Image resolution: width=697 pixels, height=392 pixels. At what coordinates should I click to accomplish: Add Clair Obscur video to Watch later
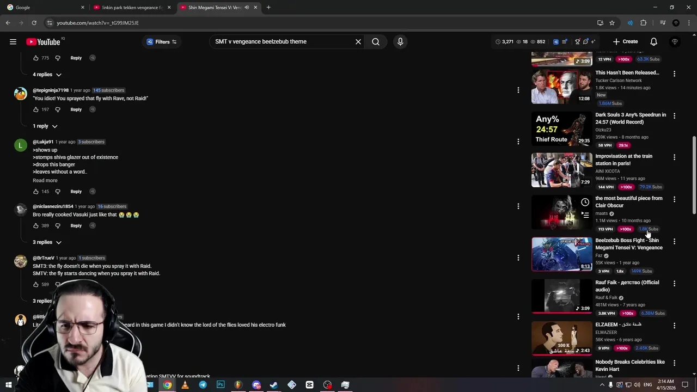(585, 202)
